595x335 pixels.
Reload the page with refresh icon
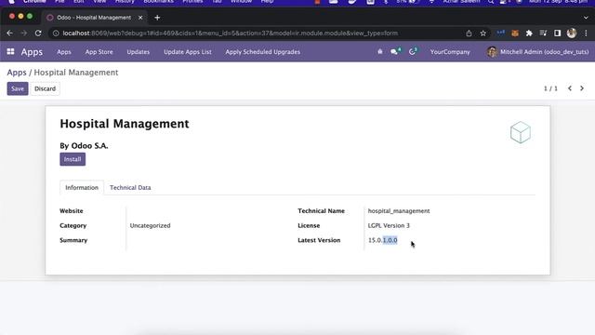click(38, 33)
